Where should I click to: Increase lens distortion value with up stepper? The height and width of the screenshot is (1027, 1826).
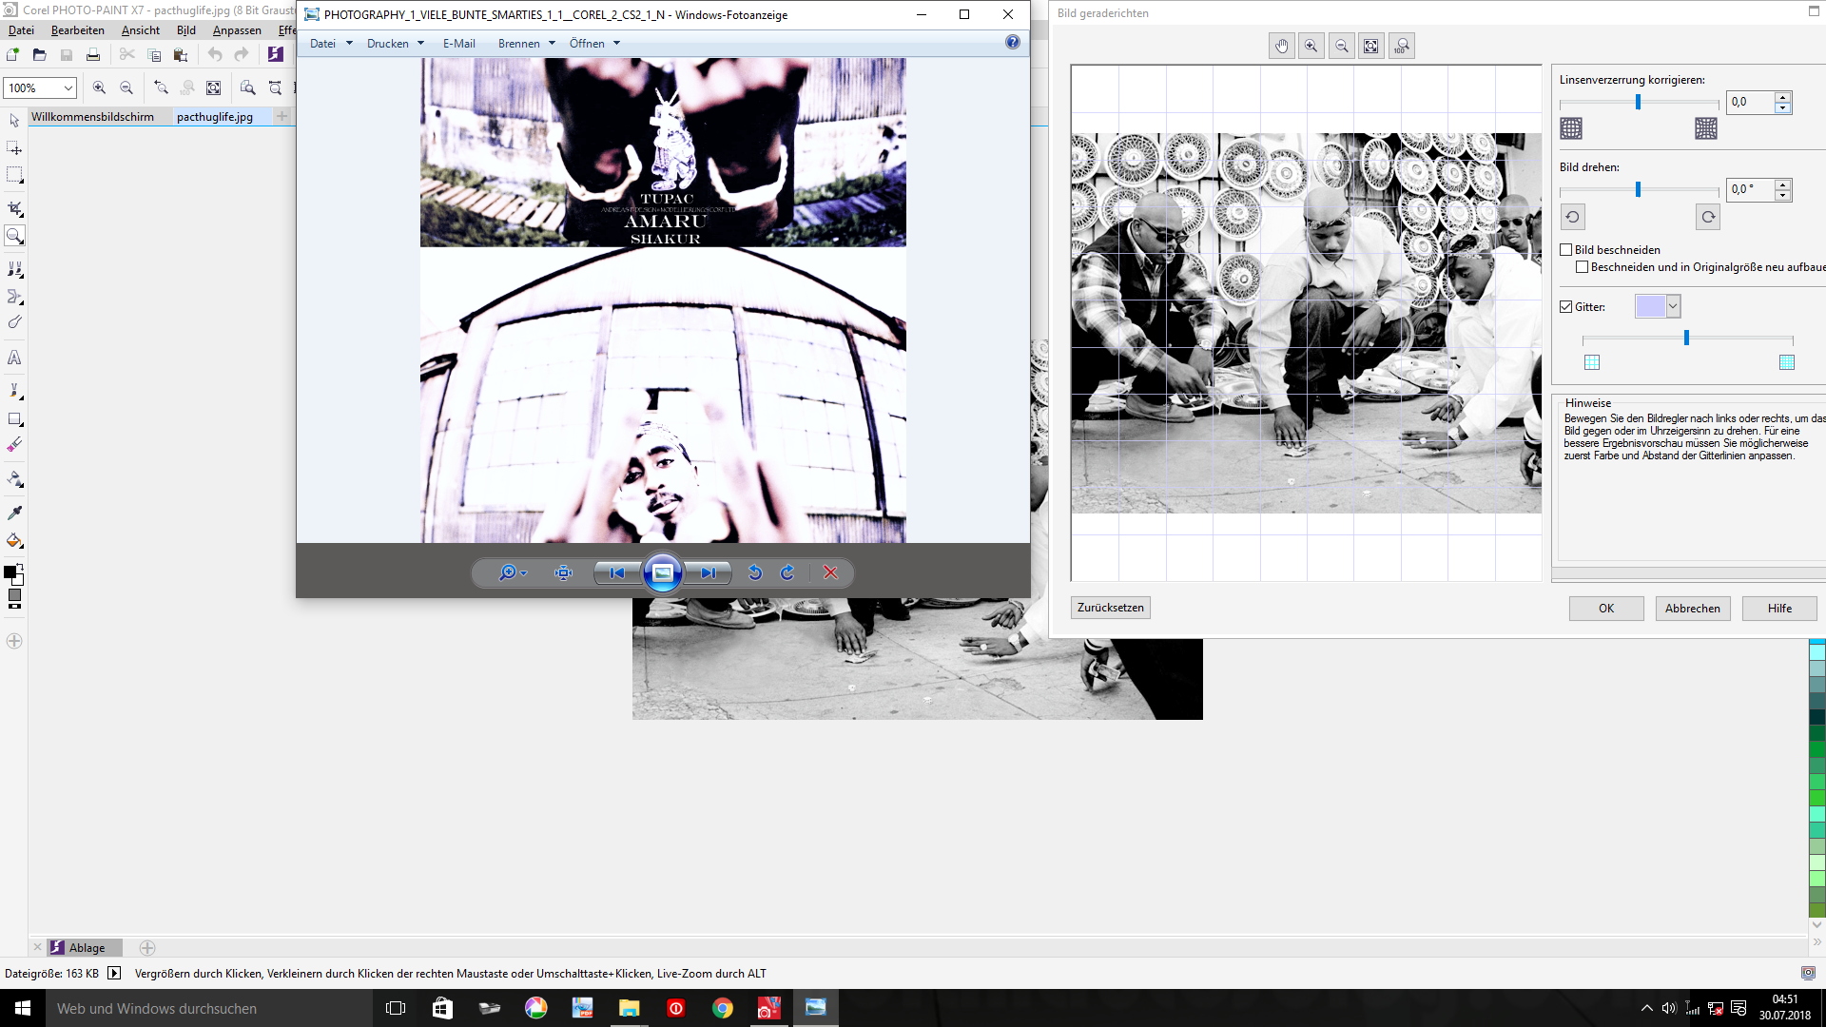tap(1783, 97)
